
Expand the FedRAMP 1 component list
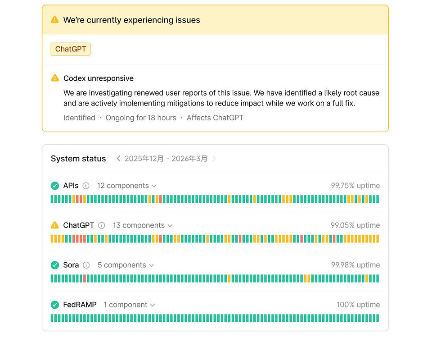pyautogui.click(x=130, y=305)
